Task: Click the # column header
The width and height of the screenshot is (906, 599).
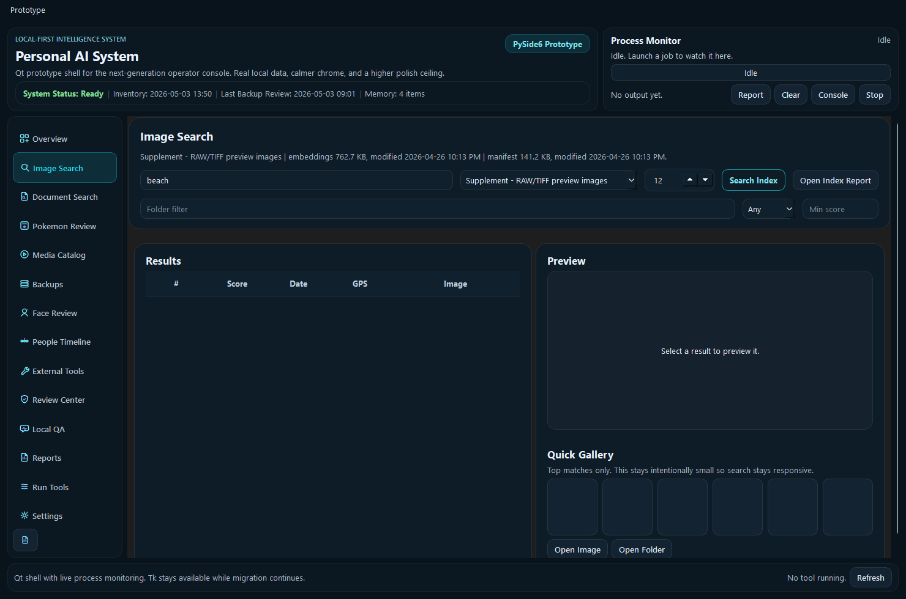Action: click(x=176, y=284)
